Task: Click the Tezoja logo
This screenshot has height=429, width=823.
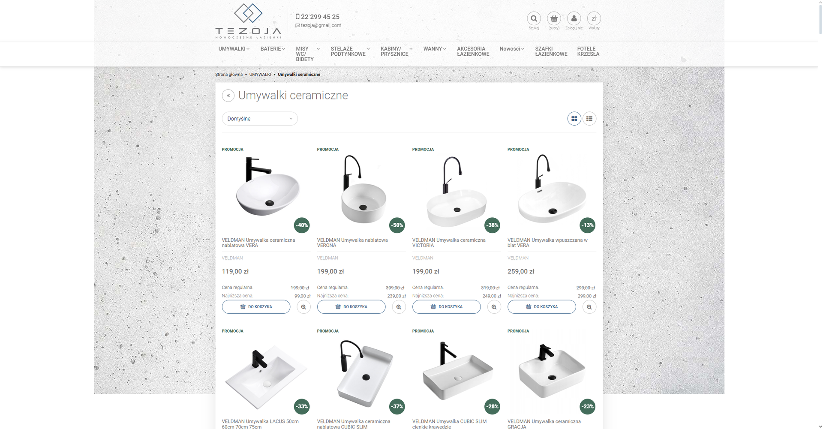Action: click(x=248, y=21)
